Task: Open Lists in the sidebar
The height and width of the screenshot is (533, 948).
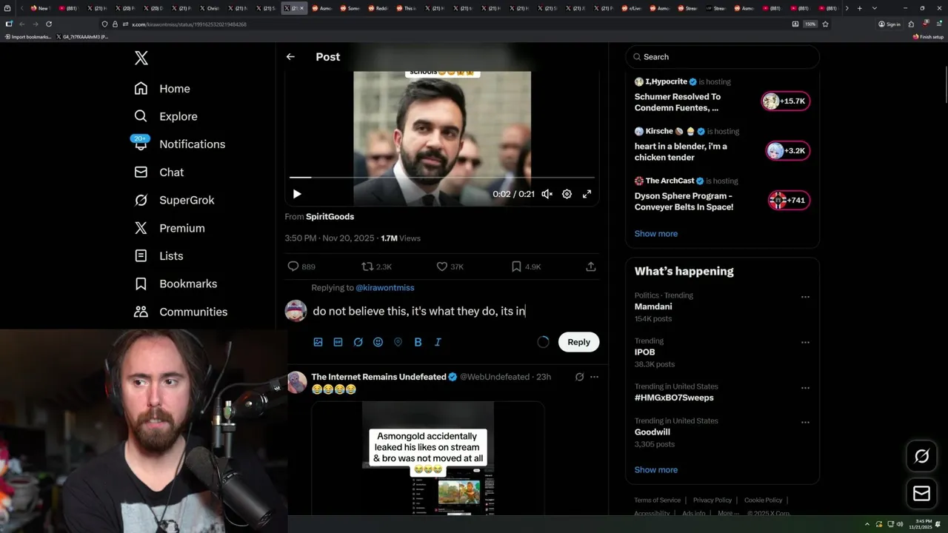Action: (158, 256)
